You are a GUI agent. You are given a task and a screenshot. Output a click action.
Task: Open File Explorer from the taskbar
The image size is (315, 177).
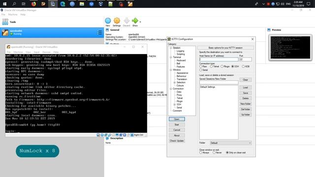click(x=82, y=4)
